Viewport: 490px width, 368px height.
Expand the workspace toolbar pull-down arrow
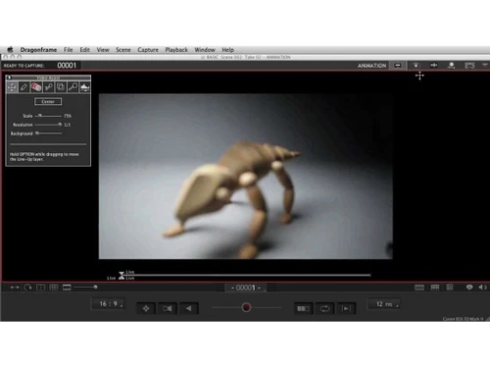click(x=485, y=65)
